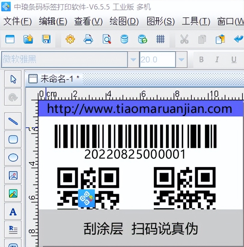Open the settings gear on the toolbar

pyautogui.click(x=70, y=39)
